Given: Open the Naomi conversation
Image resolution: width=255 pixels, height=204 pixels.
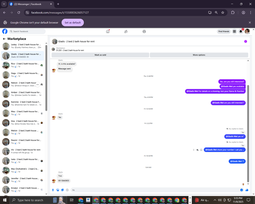Looking at the screenshot, I should 22,142.
